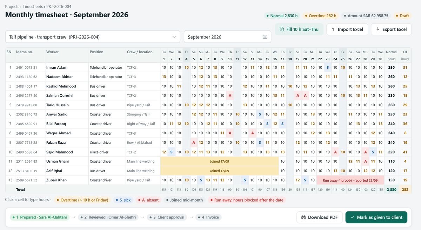
Task: Click Asif Iqbal's Joined 17/09 banner
Action: 220,171
